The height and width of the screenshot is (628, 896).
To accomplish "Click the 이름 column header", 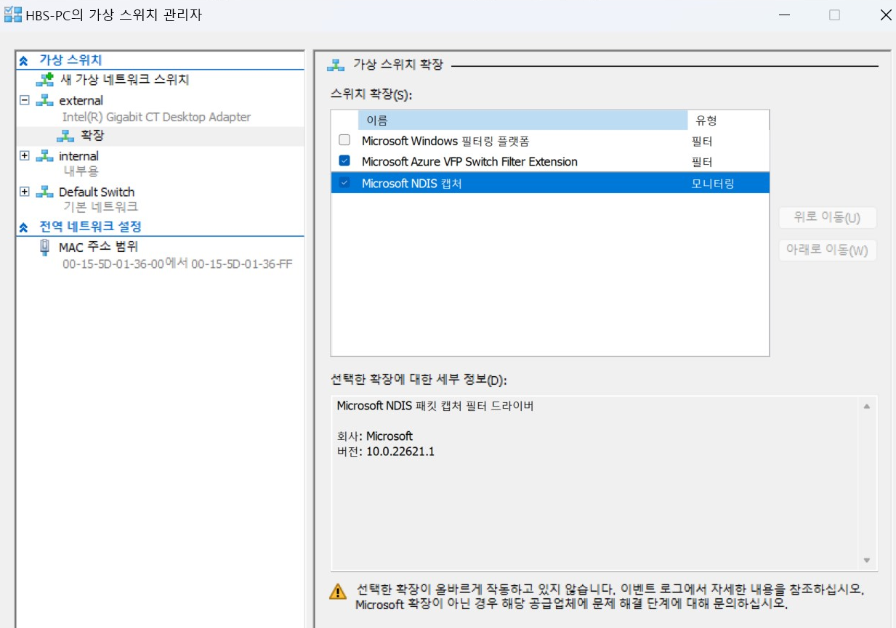I will click(x=522, y=121).
